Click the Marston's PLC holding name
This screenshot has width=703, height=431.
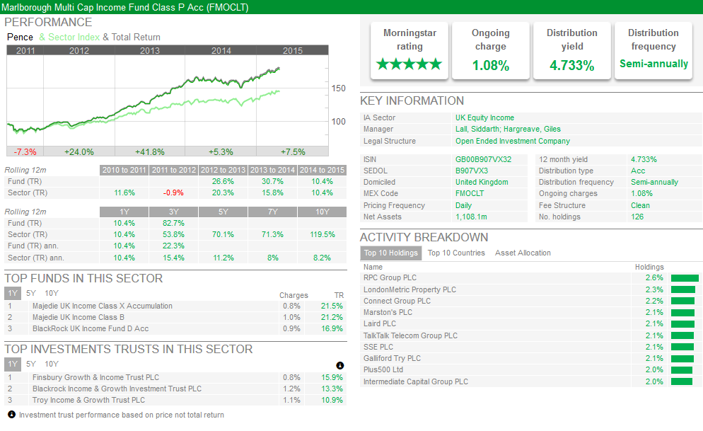coord(388,312)
